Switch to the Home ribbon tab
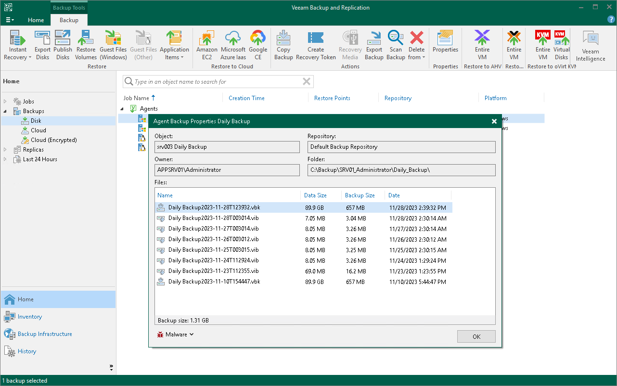Image resolution: width=617 pixels, height=386 pixels. [36, 20]
